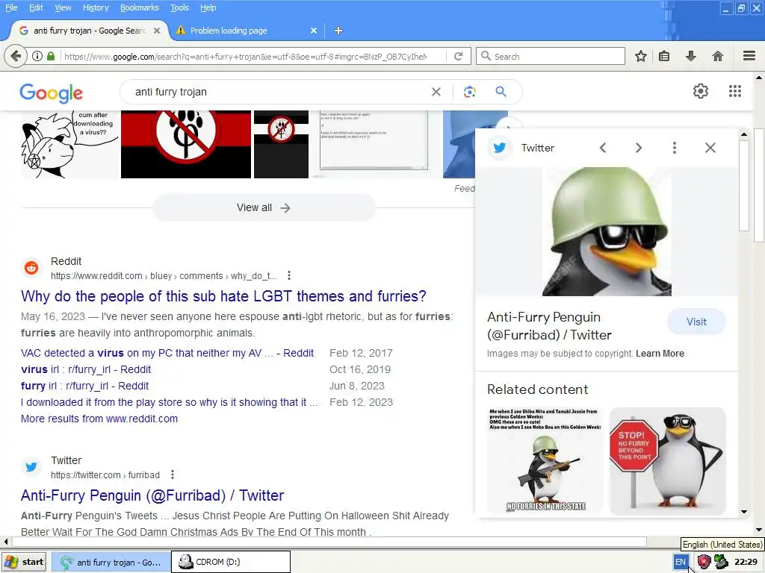Image resolution: width=765 pixels, height=573 pixels.
Task: Click More results from www.reddit.com
Action: (x=99, y=419)
